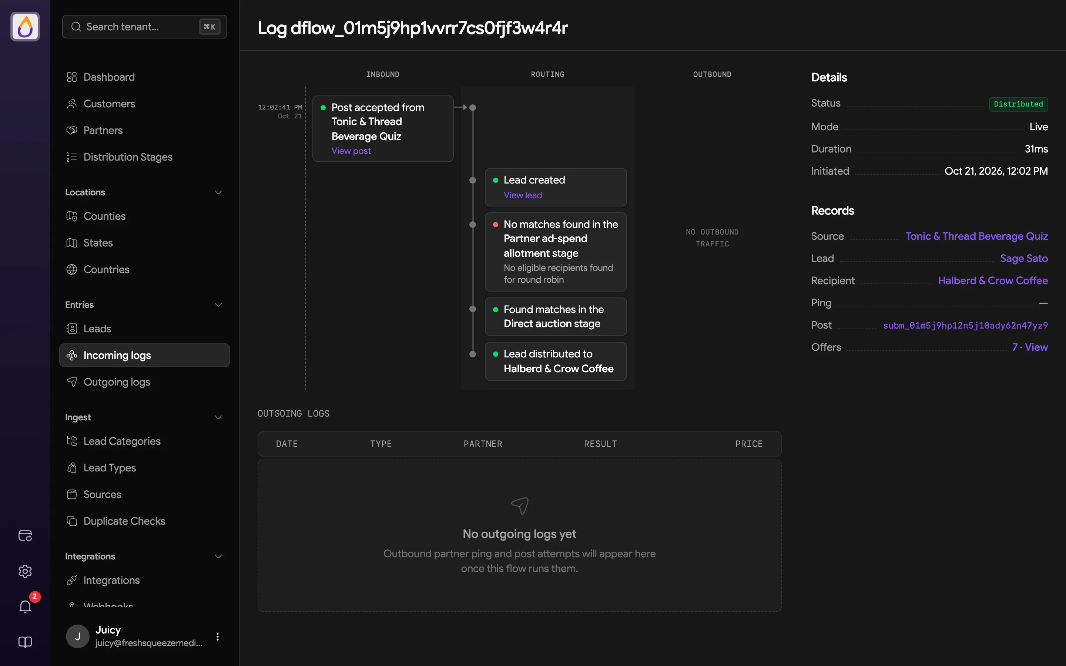This screenshot has width=1066, height=666.
Task: Open the Sage Sato lead record
Action: [x=1024, y=259]
